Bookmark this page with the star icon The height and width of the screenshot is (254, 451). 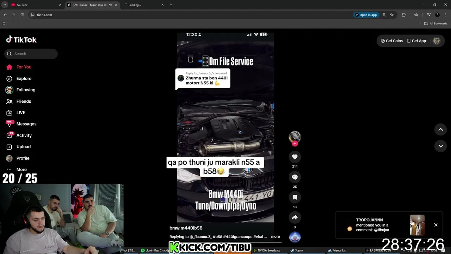391,15
